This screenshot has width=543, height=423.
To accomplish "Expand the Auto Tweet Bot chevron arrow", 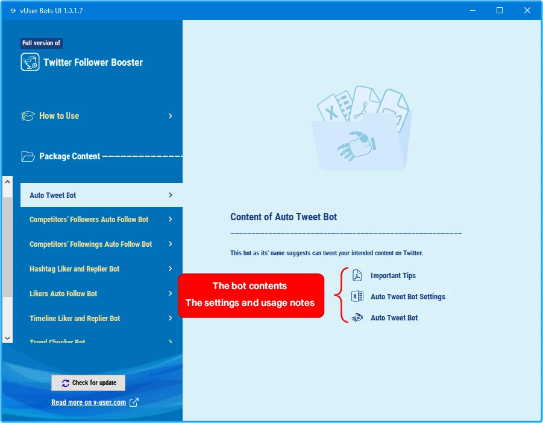I will point(170,195).
